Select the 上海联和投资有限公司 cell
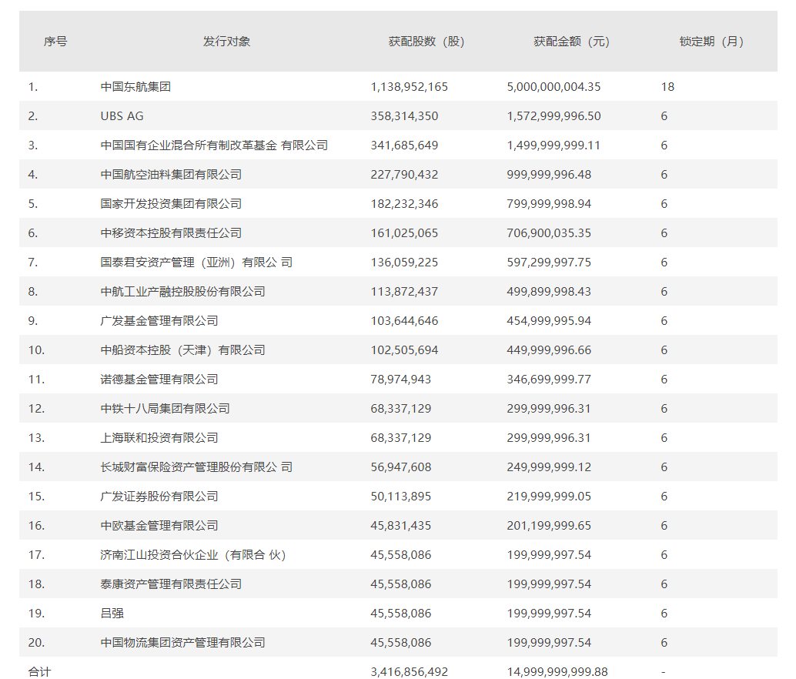 click(159, 438)
